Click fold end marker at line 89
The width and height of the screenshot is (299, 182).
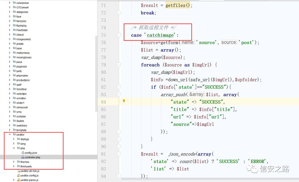[119, 139]
